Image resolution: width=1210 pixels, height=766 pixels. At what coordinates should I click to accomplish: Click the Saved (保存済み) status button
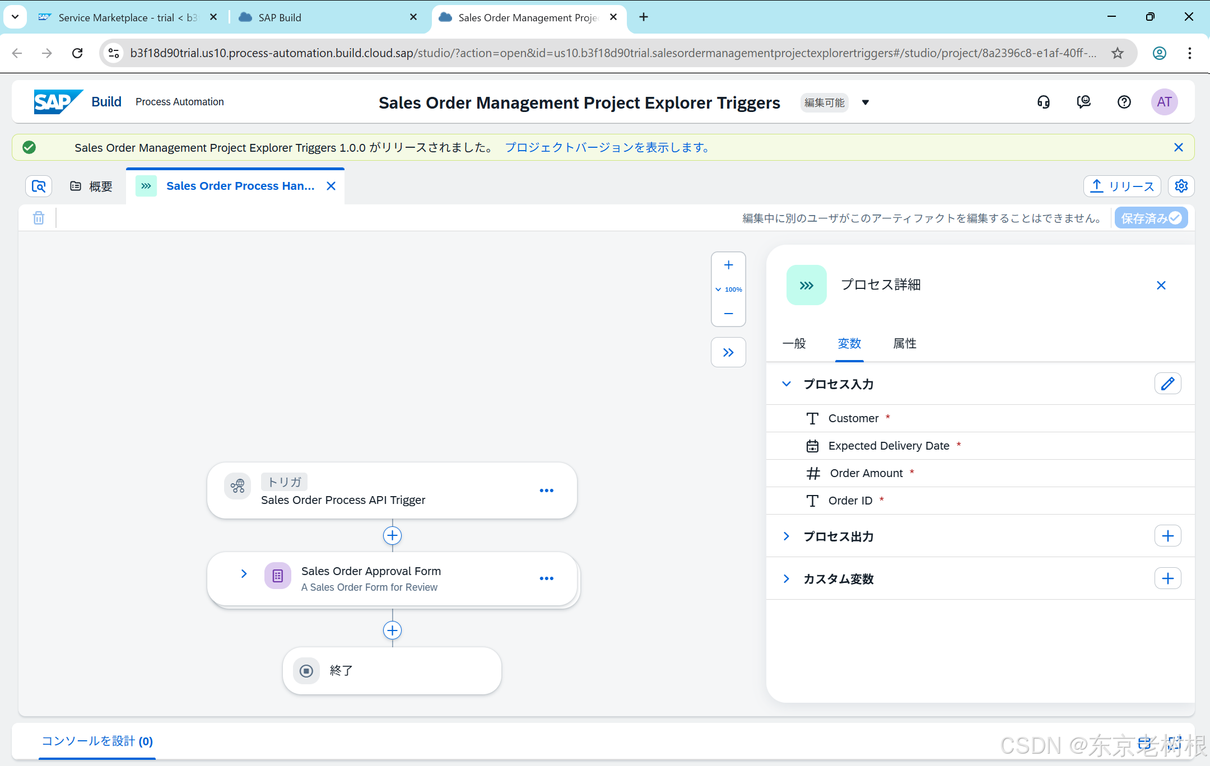1151,218
